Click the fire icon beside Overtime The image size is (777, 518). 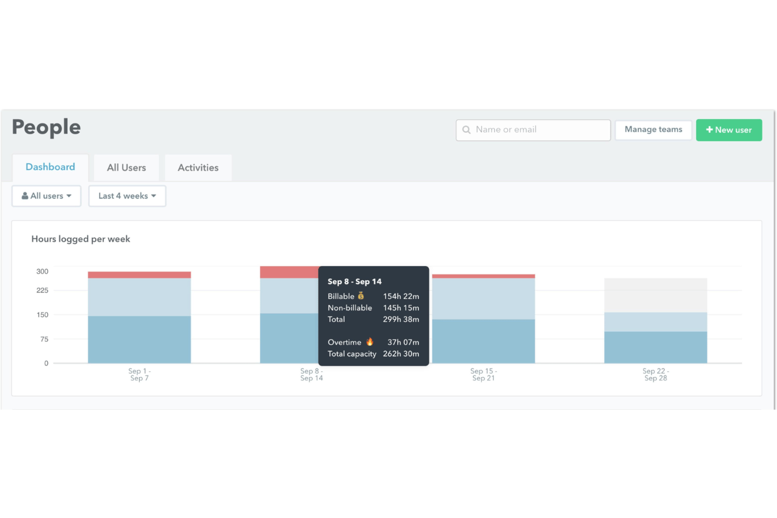(370, 342)
